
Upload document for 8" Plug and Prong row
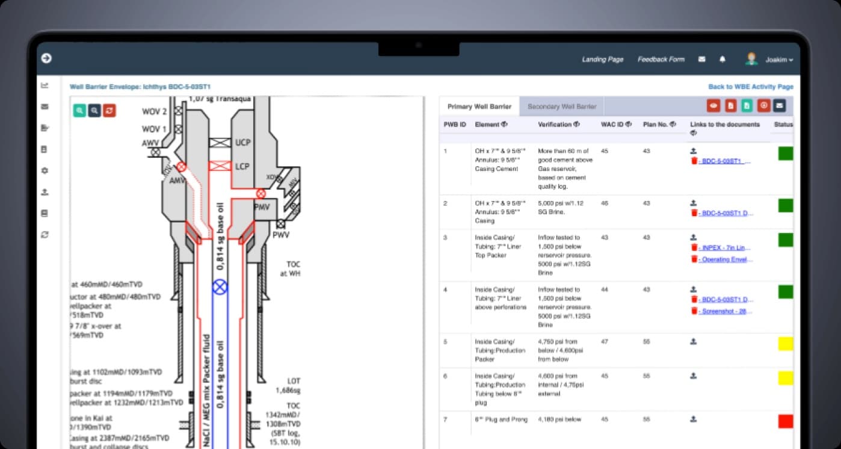[693, 419]
